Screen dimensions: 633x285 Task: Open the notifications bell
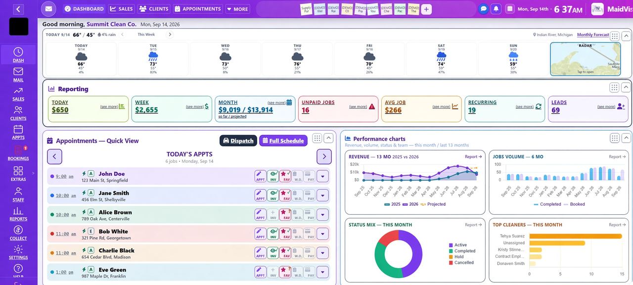(496, 9)
